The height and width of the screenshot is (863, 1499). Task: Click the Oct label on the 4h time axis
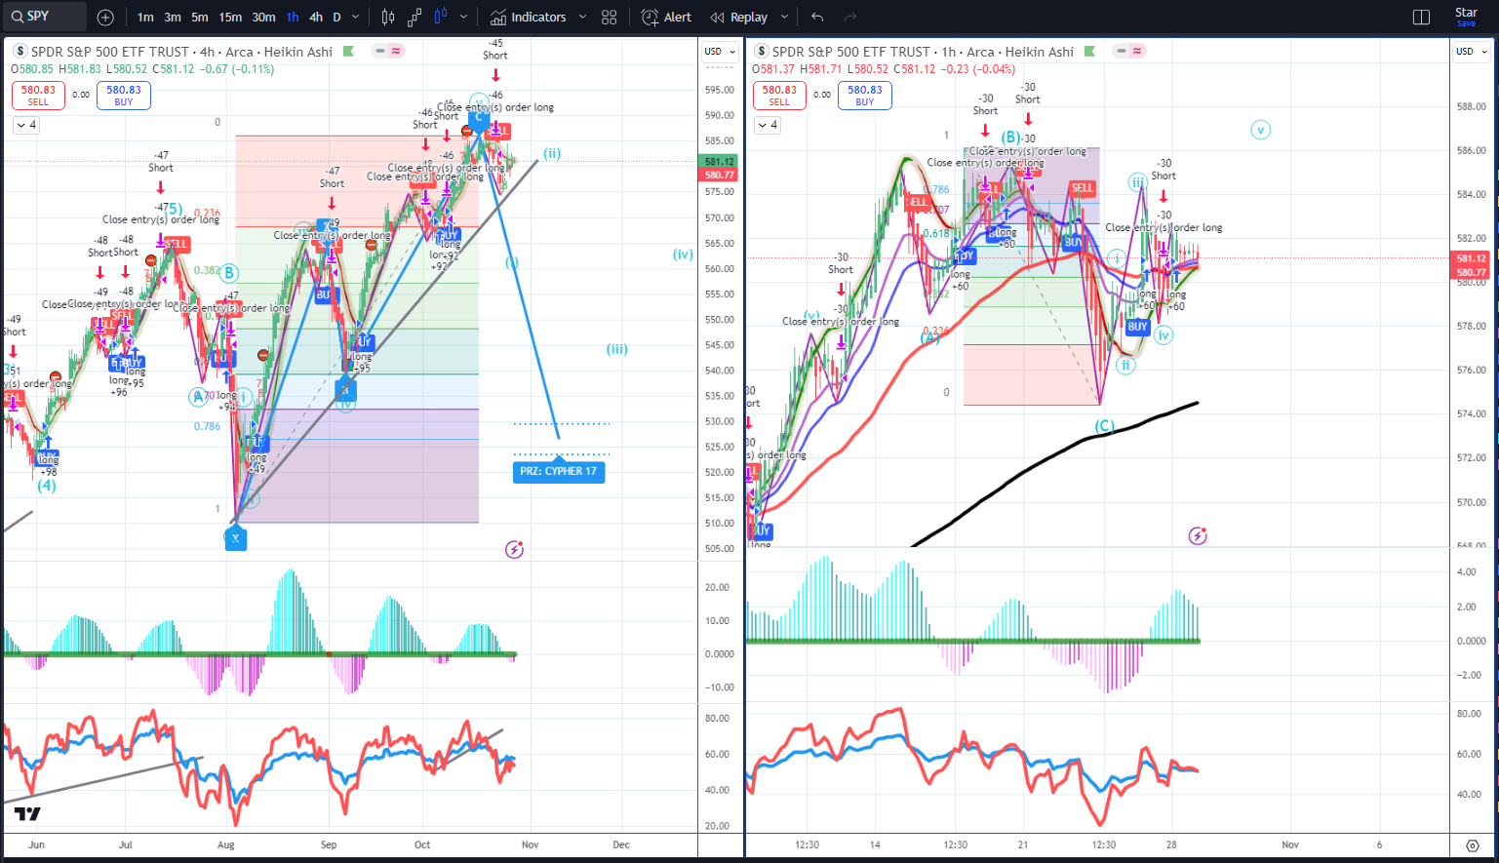[x=422, y=844]
